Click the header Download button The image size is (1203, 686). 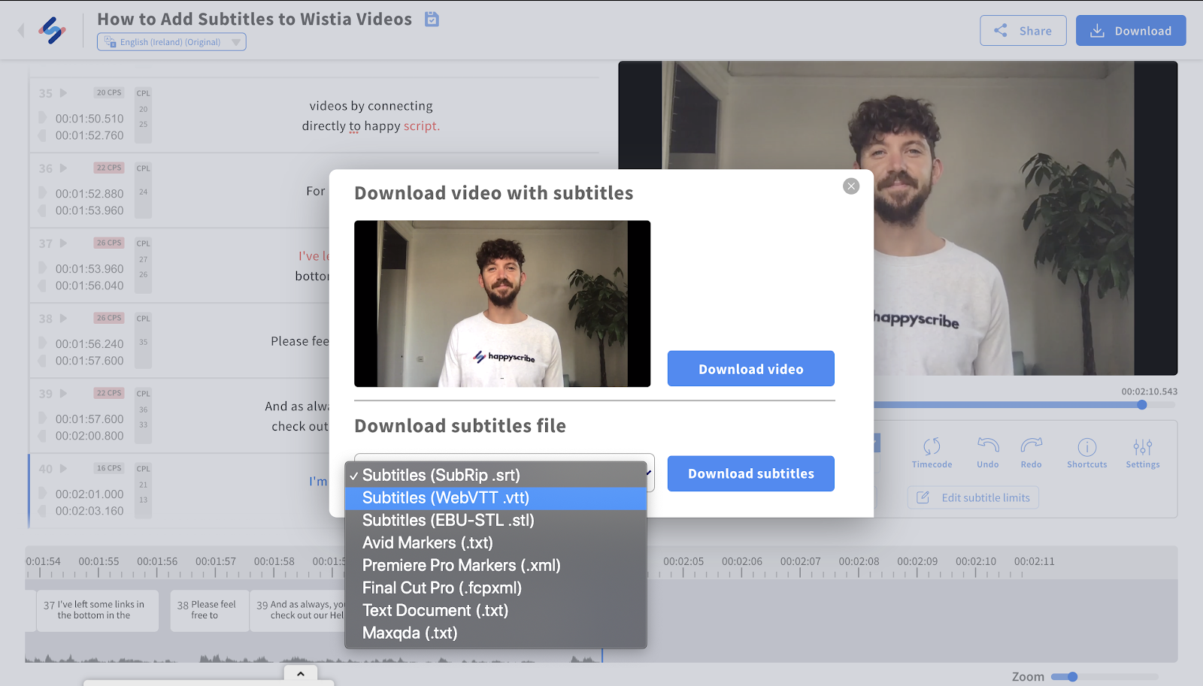(x=1131, y=31)
